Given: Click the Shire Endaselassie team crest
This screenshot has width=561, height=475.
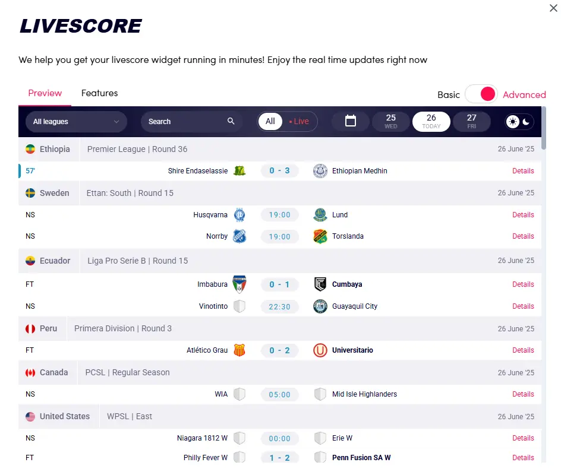Looking at the screenshot, I should (239, 171).
